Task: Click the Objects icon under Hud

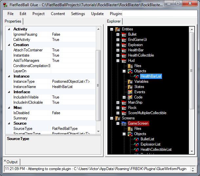Action: coord(130,71)
